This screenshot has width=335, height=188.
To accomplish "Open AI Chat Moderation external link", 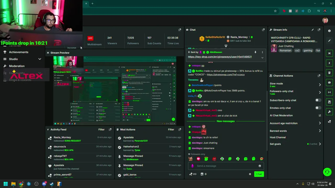I will (x=320, y=115).
